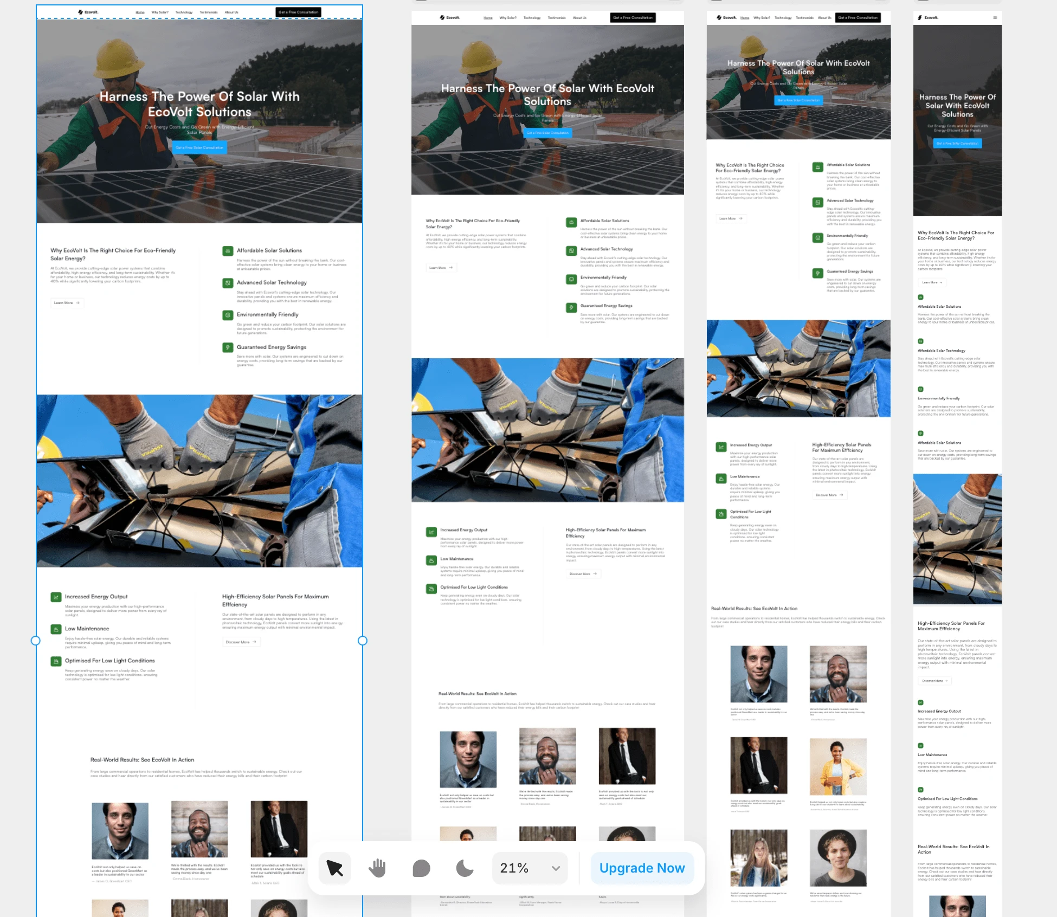This screenshot has width=1057, height=917.
Task: Select suited man testimonial photo in second frame
Action: 627,757
